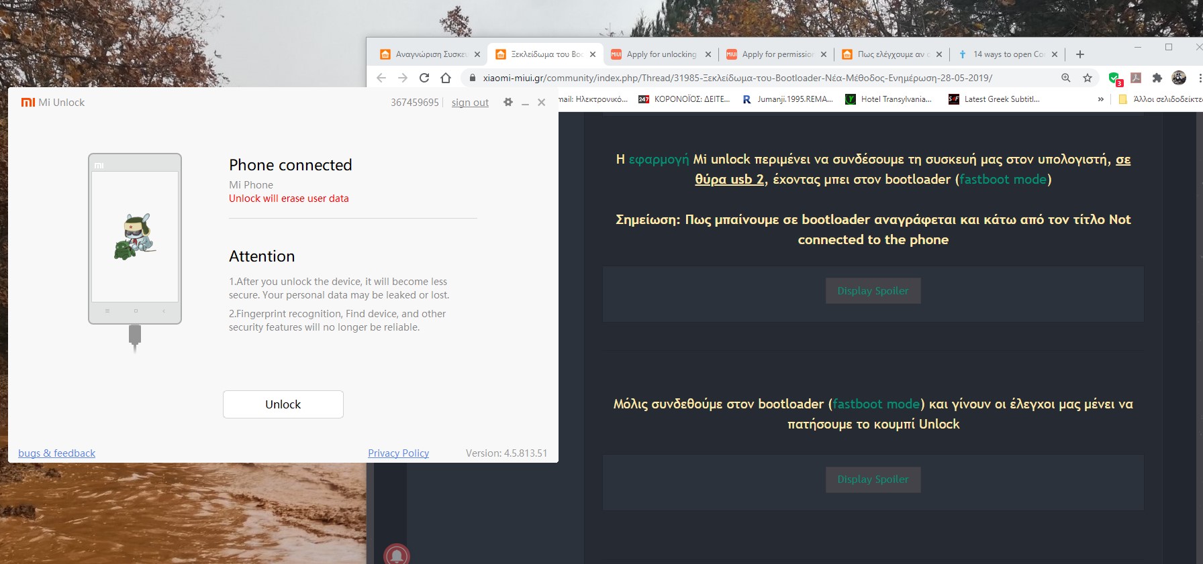Close the '14 ways to open Con' tab

click(x=1055, y=54)
